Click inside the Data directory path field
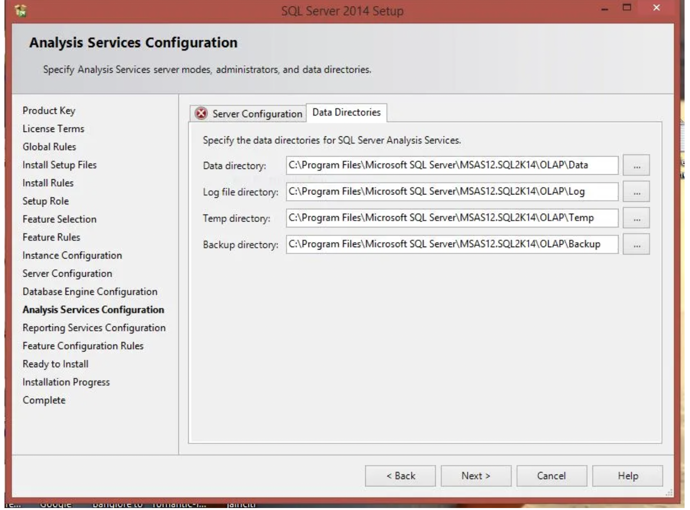The height and width of the screenshot is (510, 690). coord(452,165)
